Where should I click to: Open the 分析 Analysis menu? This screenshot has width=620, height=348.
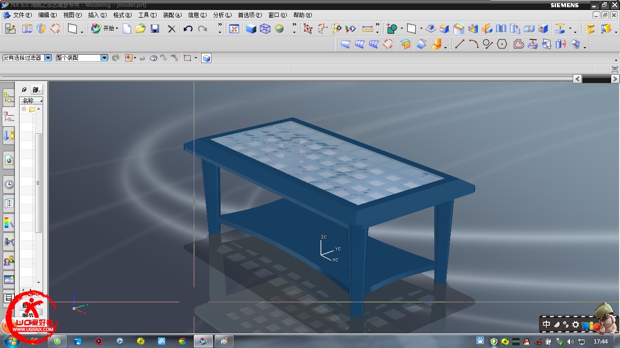(222, 15)
